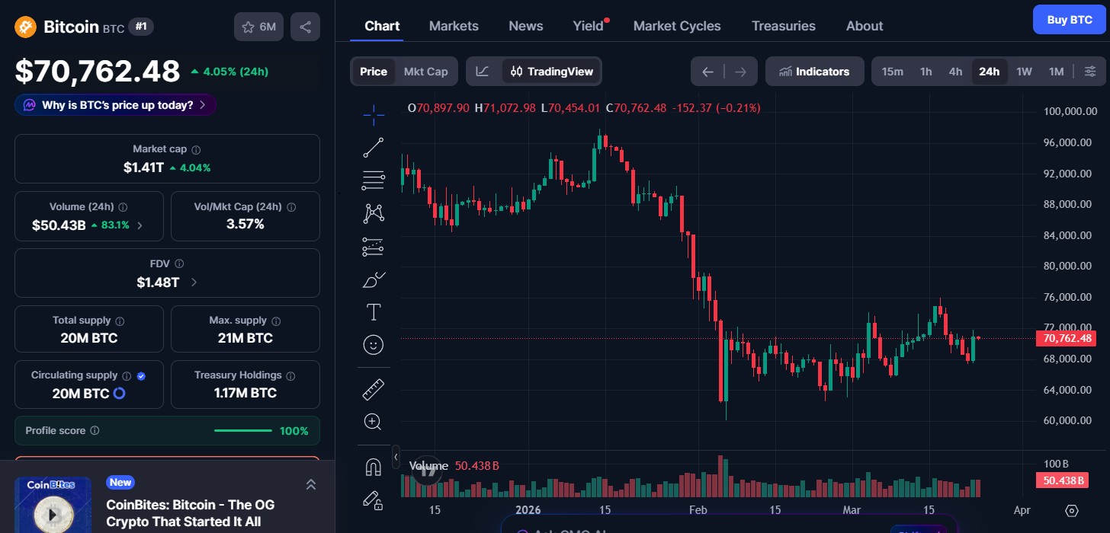Switch to the Markets tab
Image resolution: width=1110 pixels, height=533 pixels.
coord(454,25)
